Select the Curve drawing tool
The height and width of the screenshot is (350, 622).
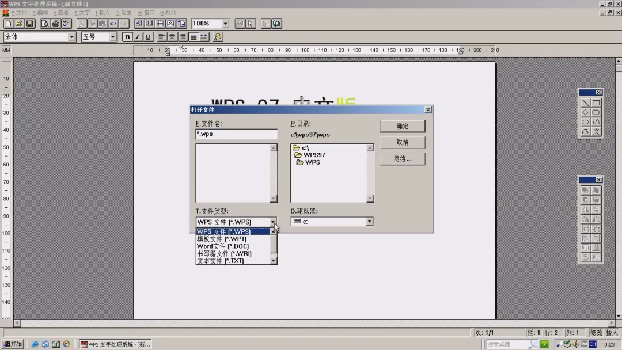pos(596,121)
